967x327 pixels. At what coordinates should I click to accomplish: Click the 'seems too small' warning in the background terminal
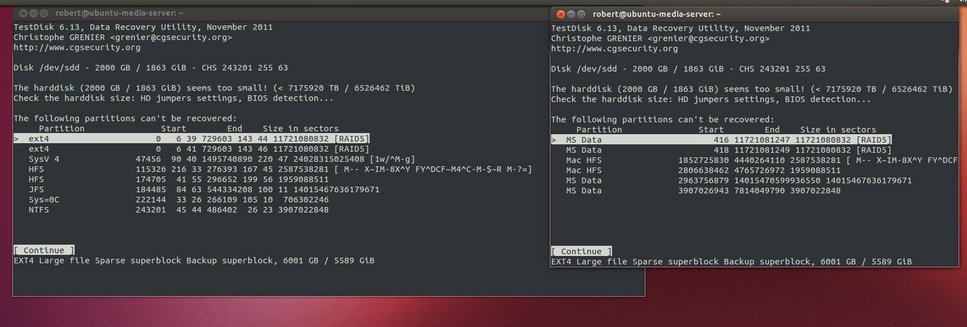pyautogui.click(x=214, y=88)
